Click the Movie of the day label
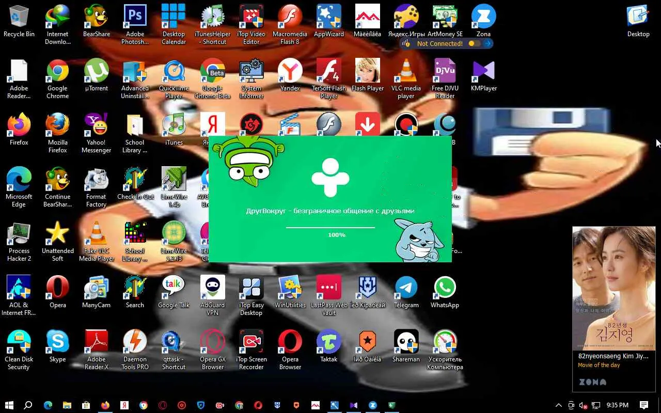 [599, 365]
